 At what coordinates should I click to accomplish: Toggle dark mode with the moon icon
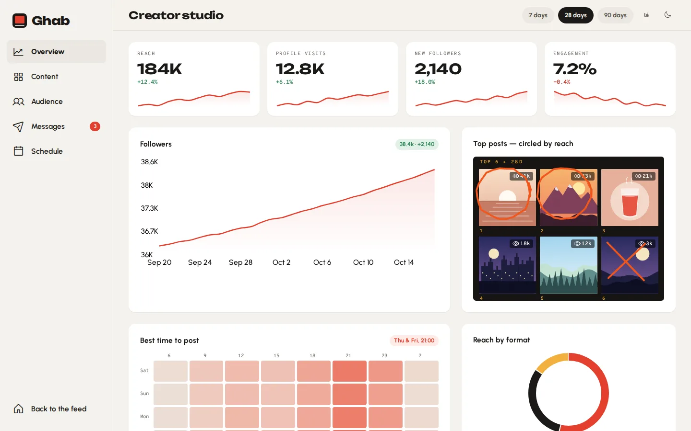(x=667, y=15)
